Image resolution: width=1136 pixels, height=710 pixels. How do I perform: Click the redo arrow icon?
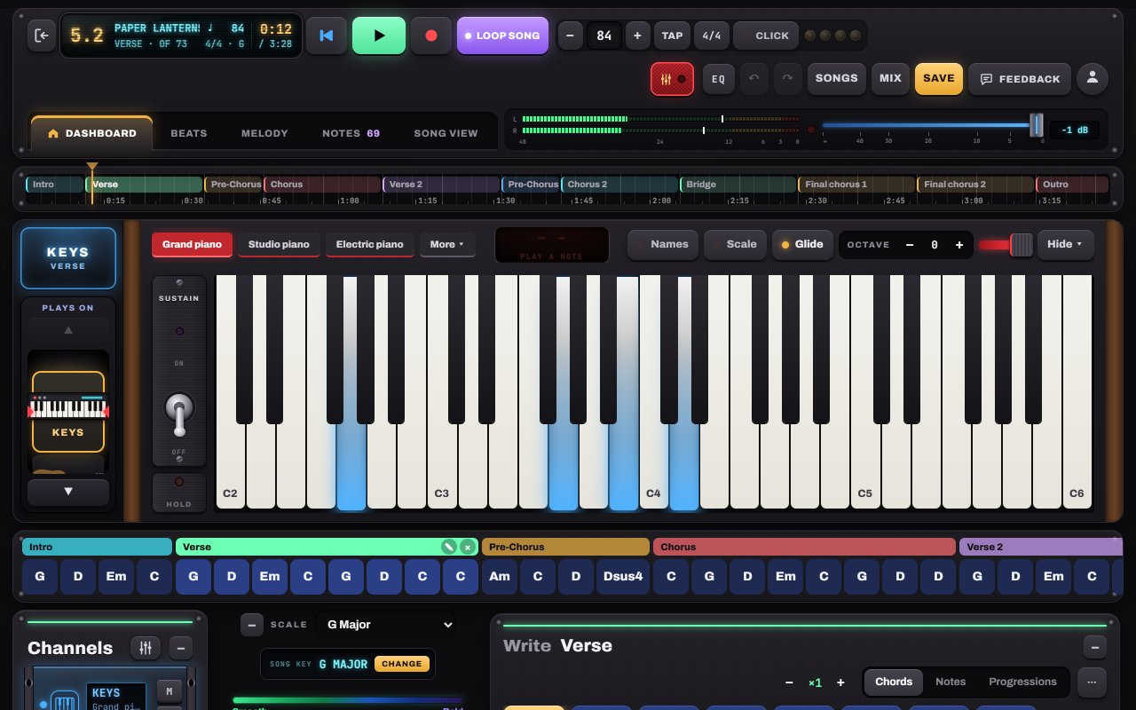click(787, 78)
